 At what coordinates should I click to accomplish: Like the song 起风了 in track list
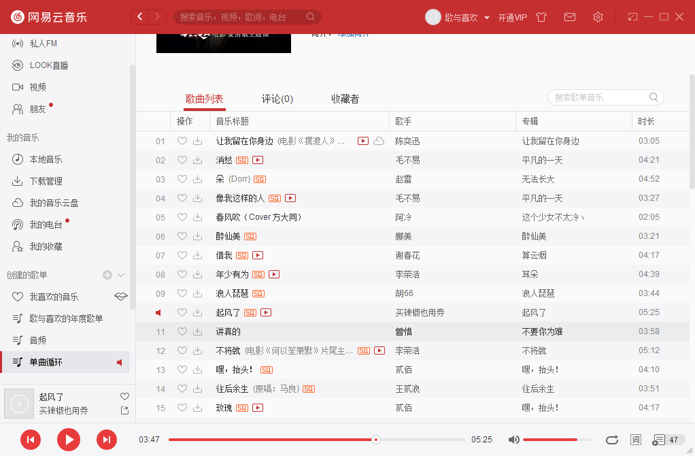click(182, 312)
